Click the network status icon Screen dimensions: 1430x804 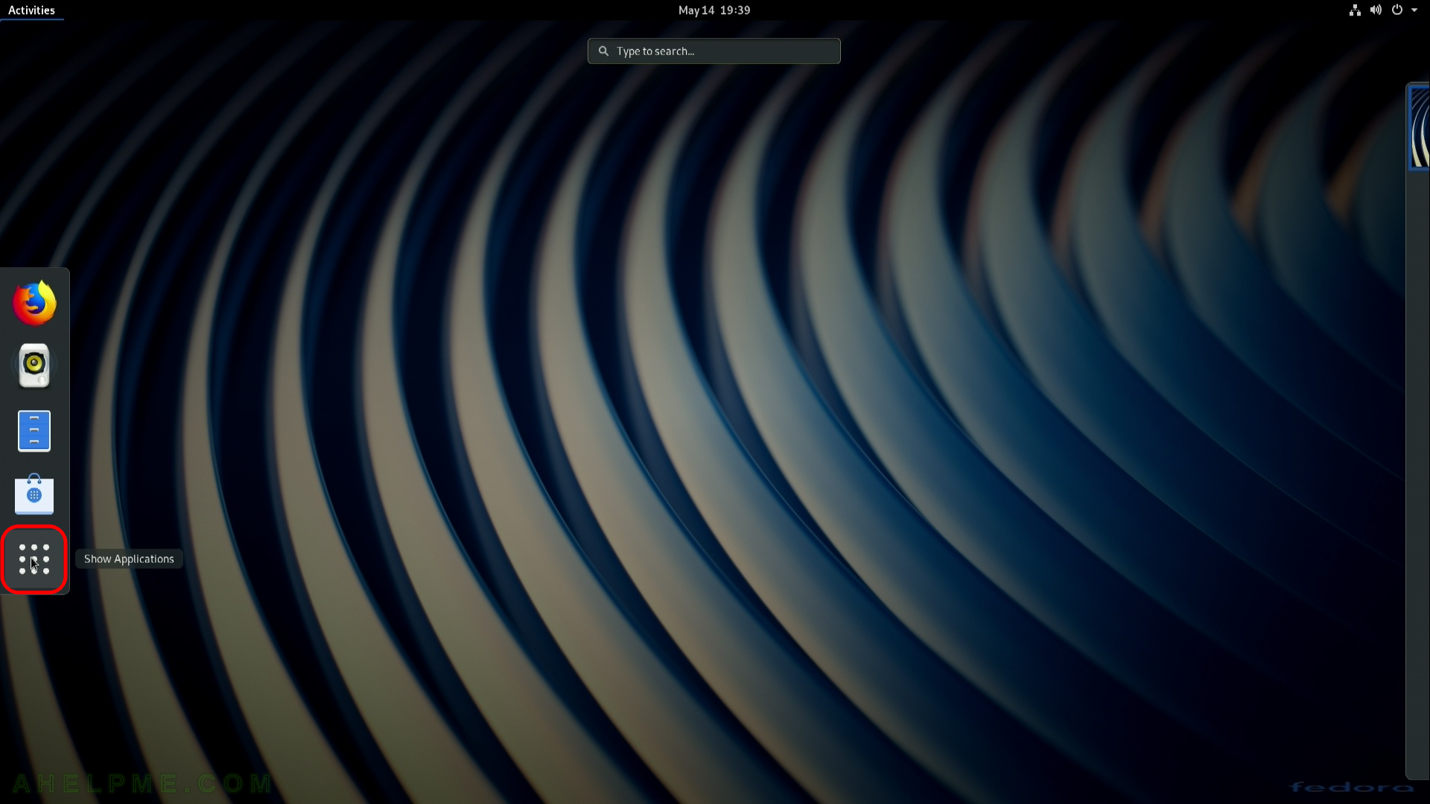pos(1355,10)
